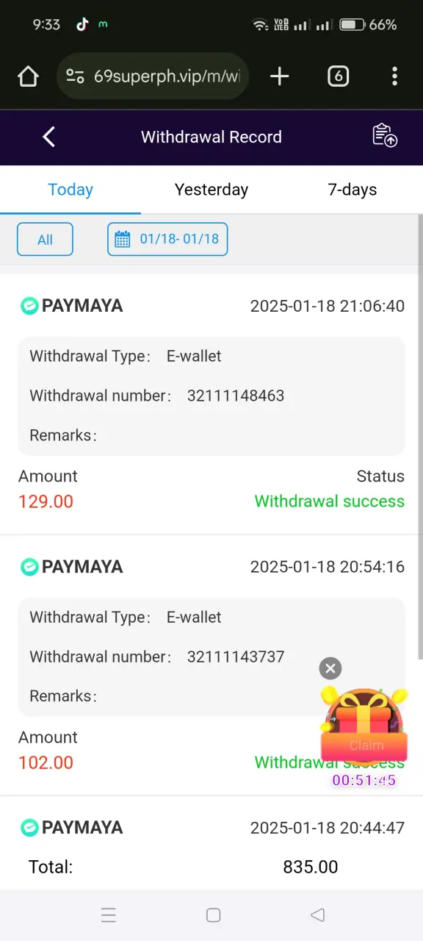Tap the browser home icon
423x941 pixels.
28,76
